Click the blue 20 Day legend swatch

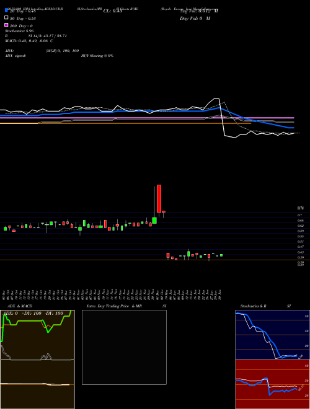click(x=7, y=11)
